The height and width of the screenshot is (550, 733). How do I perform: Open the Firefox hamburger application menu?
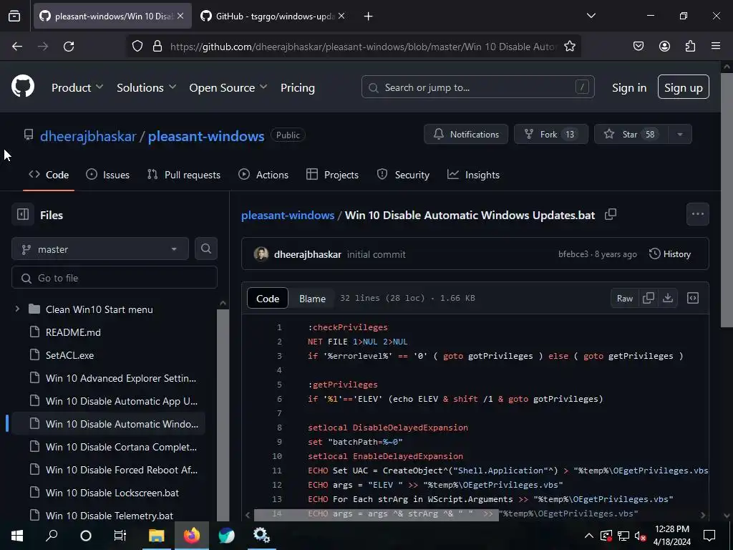[x=716, y=47]
